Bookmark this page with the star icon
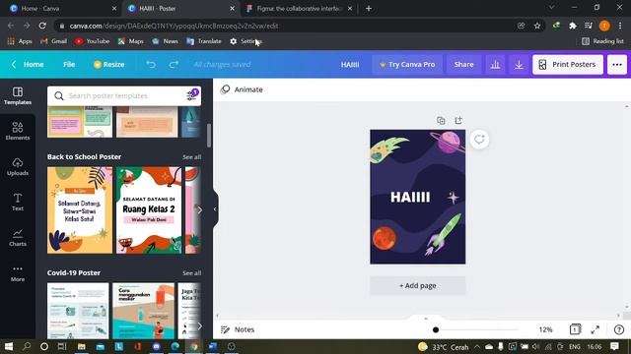This screenshot has width=631, height=354. (537, 26)
